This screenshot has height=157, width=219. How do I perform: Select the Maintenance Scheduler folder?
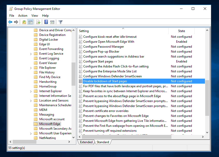pyautogui.click(x=55, y=105)
